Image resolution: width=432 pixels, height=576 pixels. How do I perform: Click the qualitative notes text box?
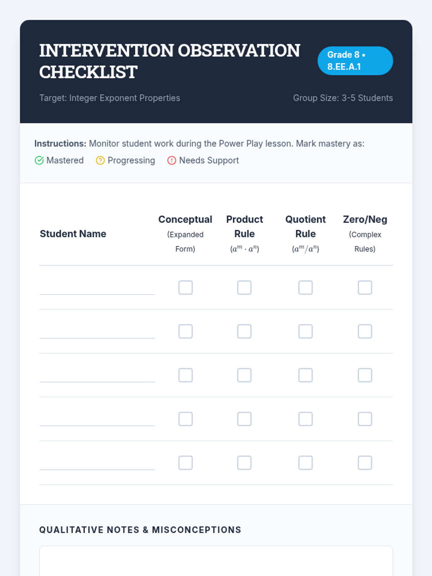pyautogui.click(x=216, y=562)
